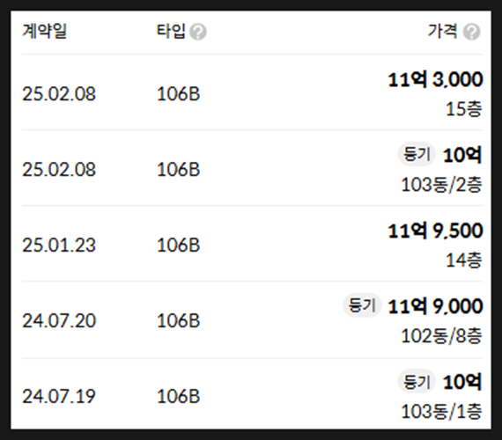Viewport: 502px width, 440px height.
Task: Click the 24.07.20 contract date
Action: pos(59,320)
